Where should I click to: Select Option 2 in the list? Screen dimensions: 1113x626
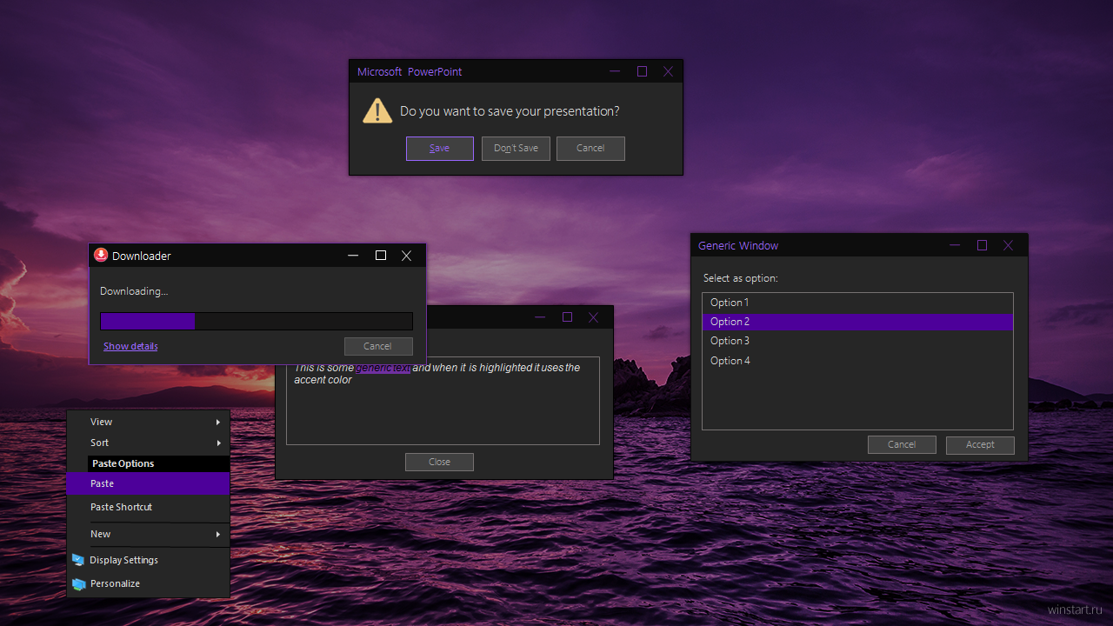click(857, 322)
